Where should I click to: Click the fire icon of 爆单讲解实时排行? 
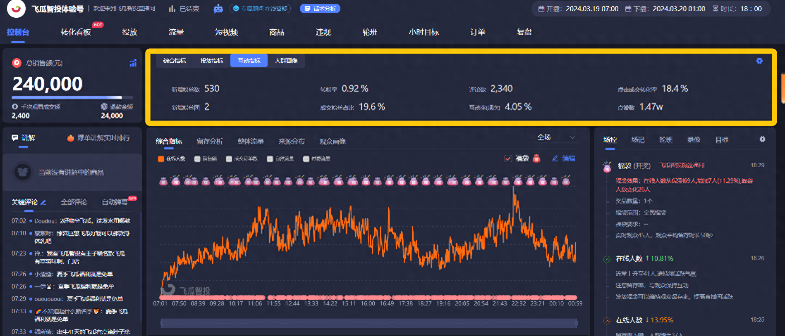click(x=71, y=138)
